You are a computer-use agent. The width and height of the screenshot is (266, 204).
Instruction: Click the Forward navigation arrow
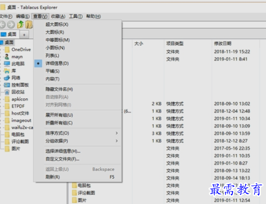(x=11, y=25)
